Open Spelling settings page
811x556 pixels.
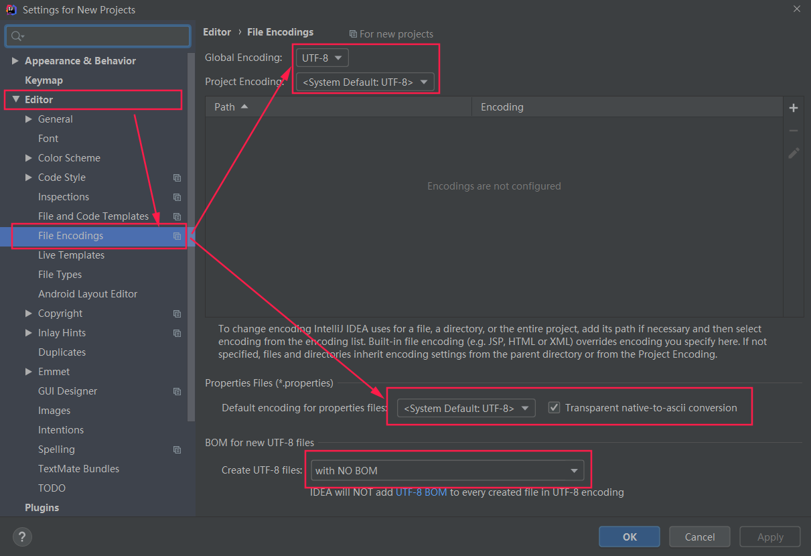56,449
